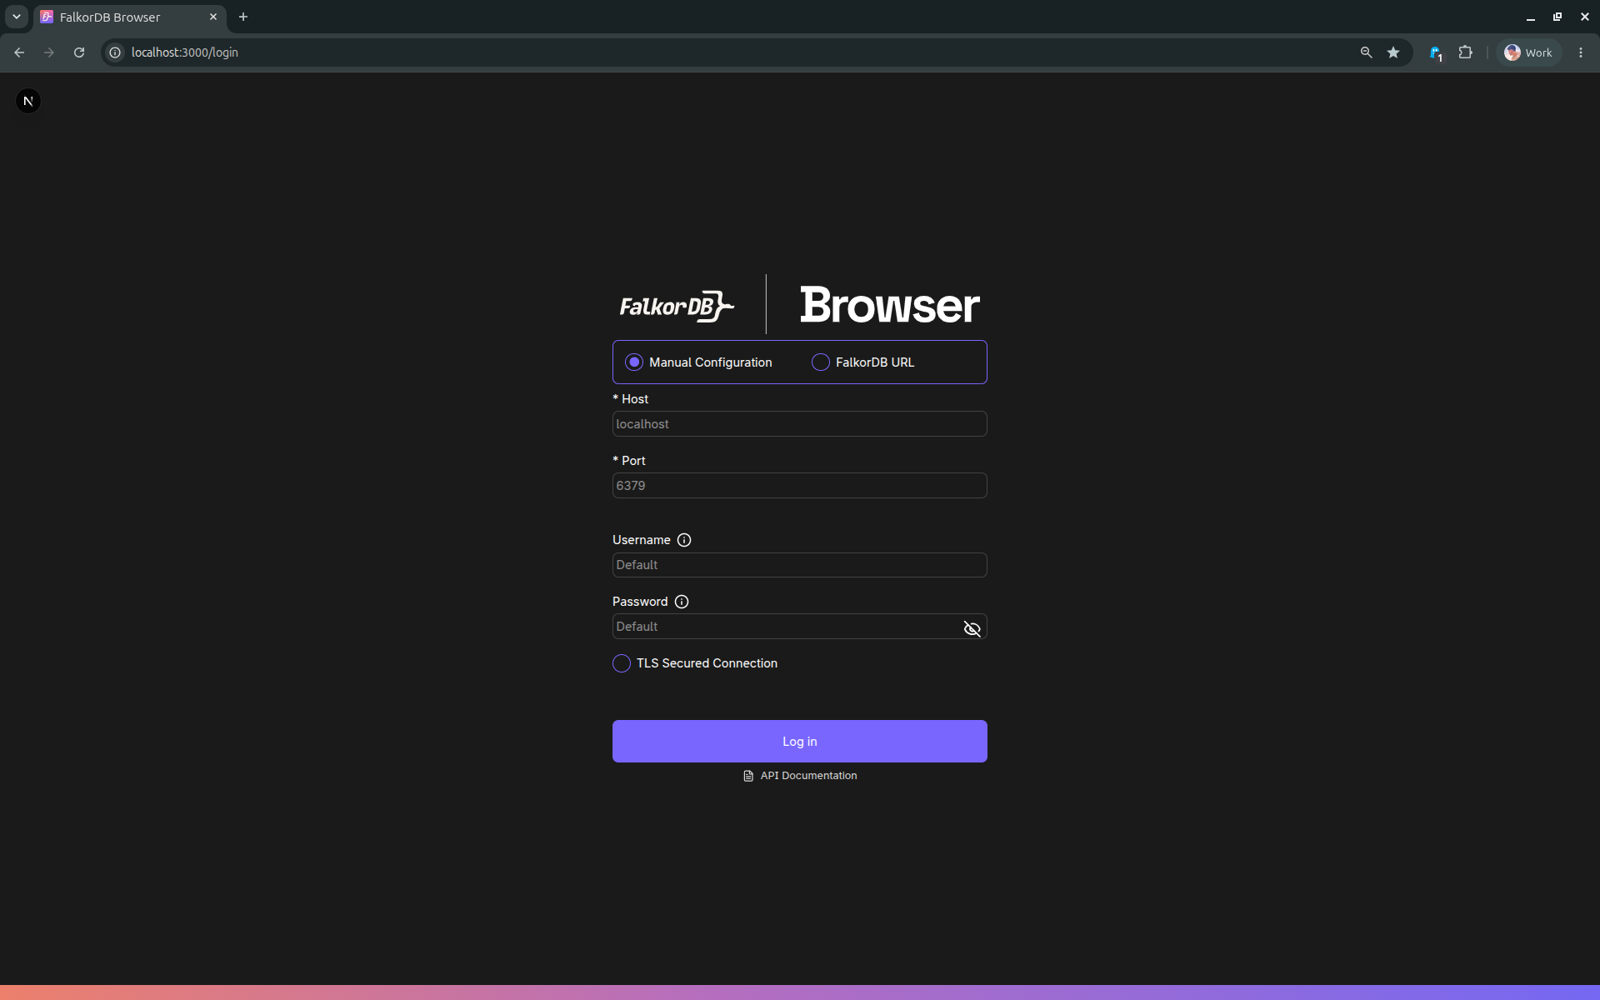
Task: Select the FalkorDB Browser tab
Action: [x=129, y=17]
